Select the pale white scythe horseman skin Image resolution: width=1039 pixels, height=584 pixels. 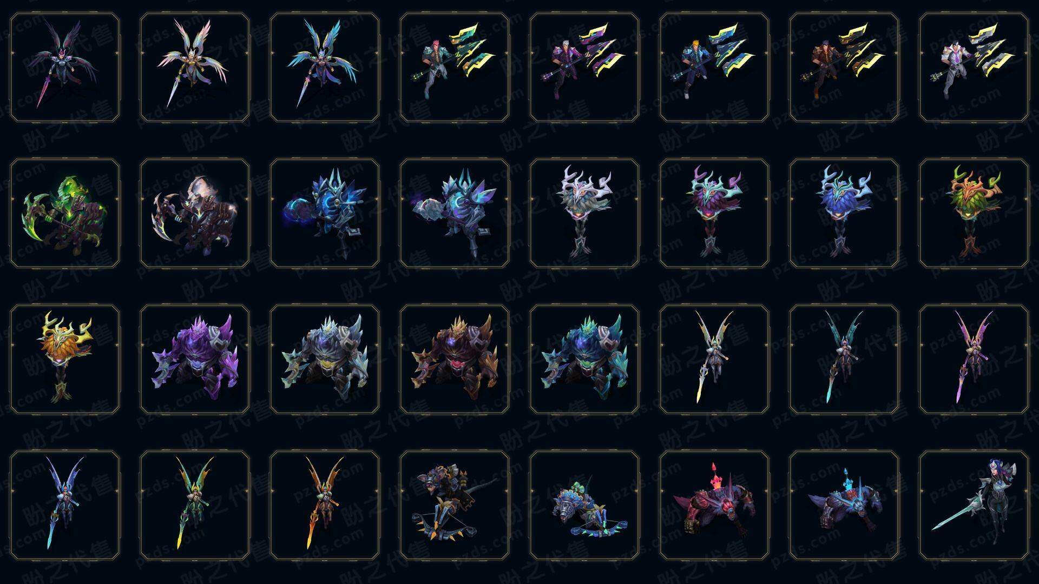[x=195, y=213]
